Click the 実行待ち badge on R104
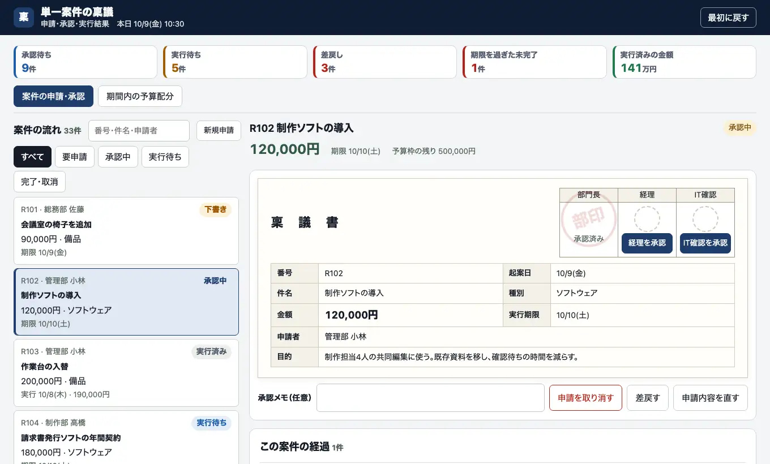 pos(211,423)
